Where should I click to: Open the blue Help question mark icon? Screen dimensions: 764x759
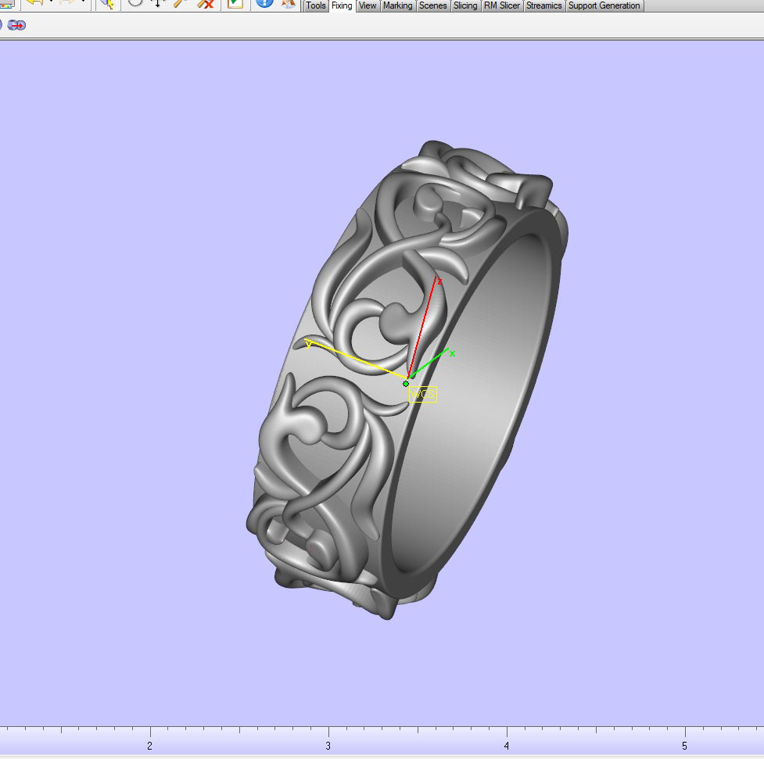(264, 3)
